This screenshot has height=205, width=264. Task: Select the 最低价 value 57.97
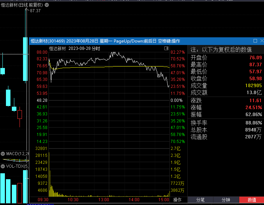click(x=255, y=71)
